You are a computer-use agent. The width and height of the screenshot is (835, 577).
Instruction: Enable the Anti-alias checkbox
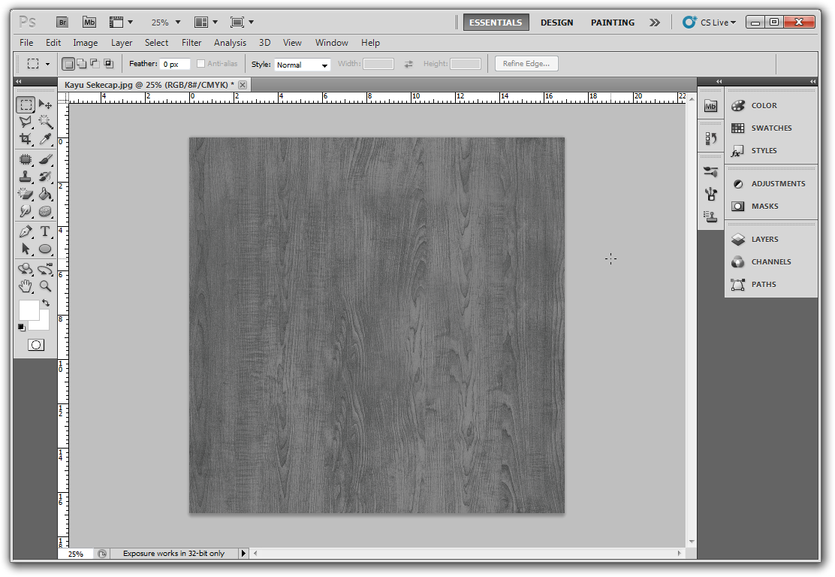(200, 63)
